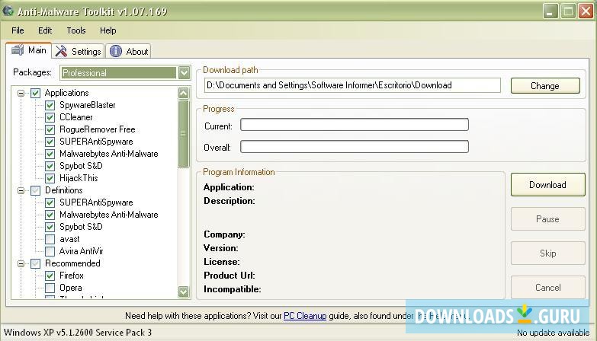Collapse the Definitions tree node

[x=21, y=190]
